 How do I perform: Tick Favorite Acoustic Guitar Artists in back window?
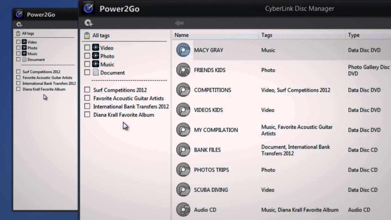point(18,78)
